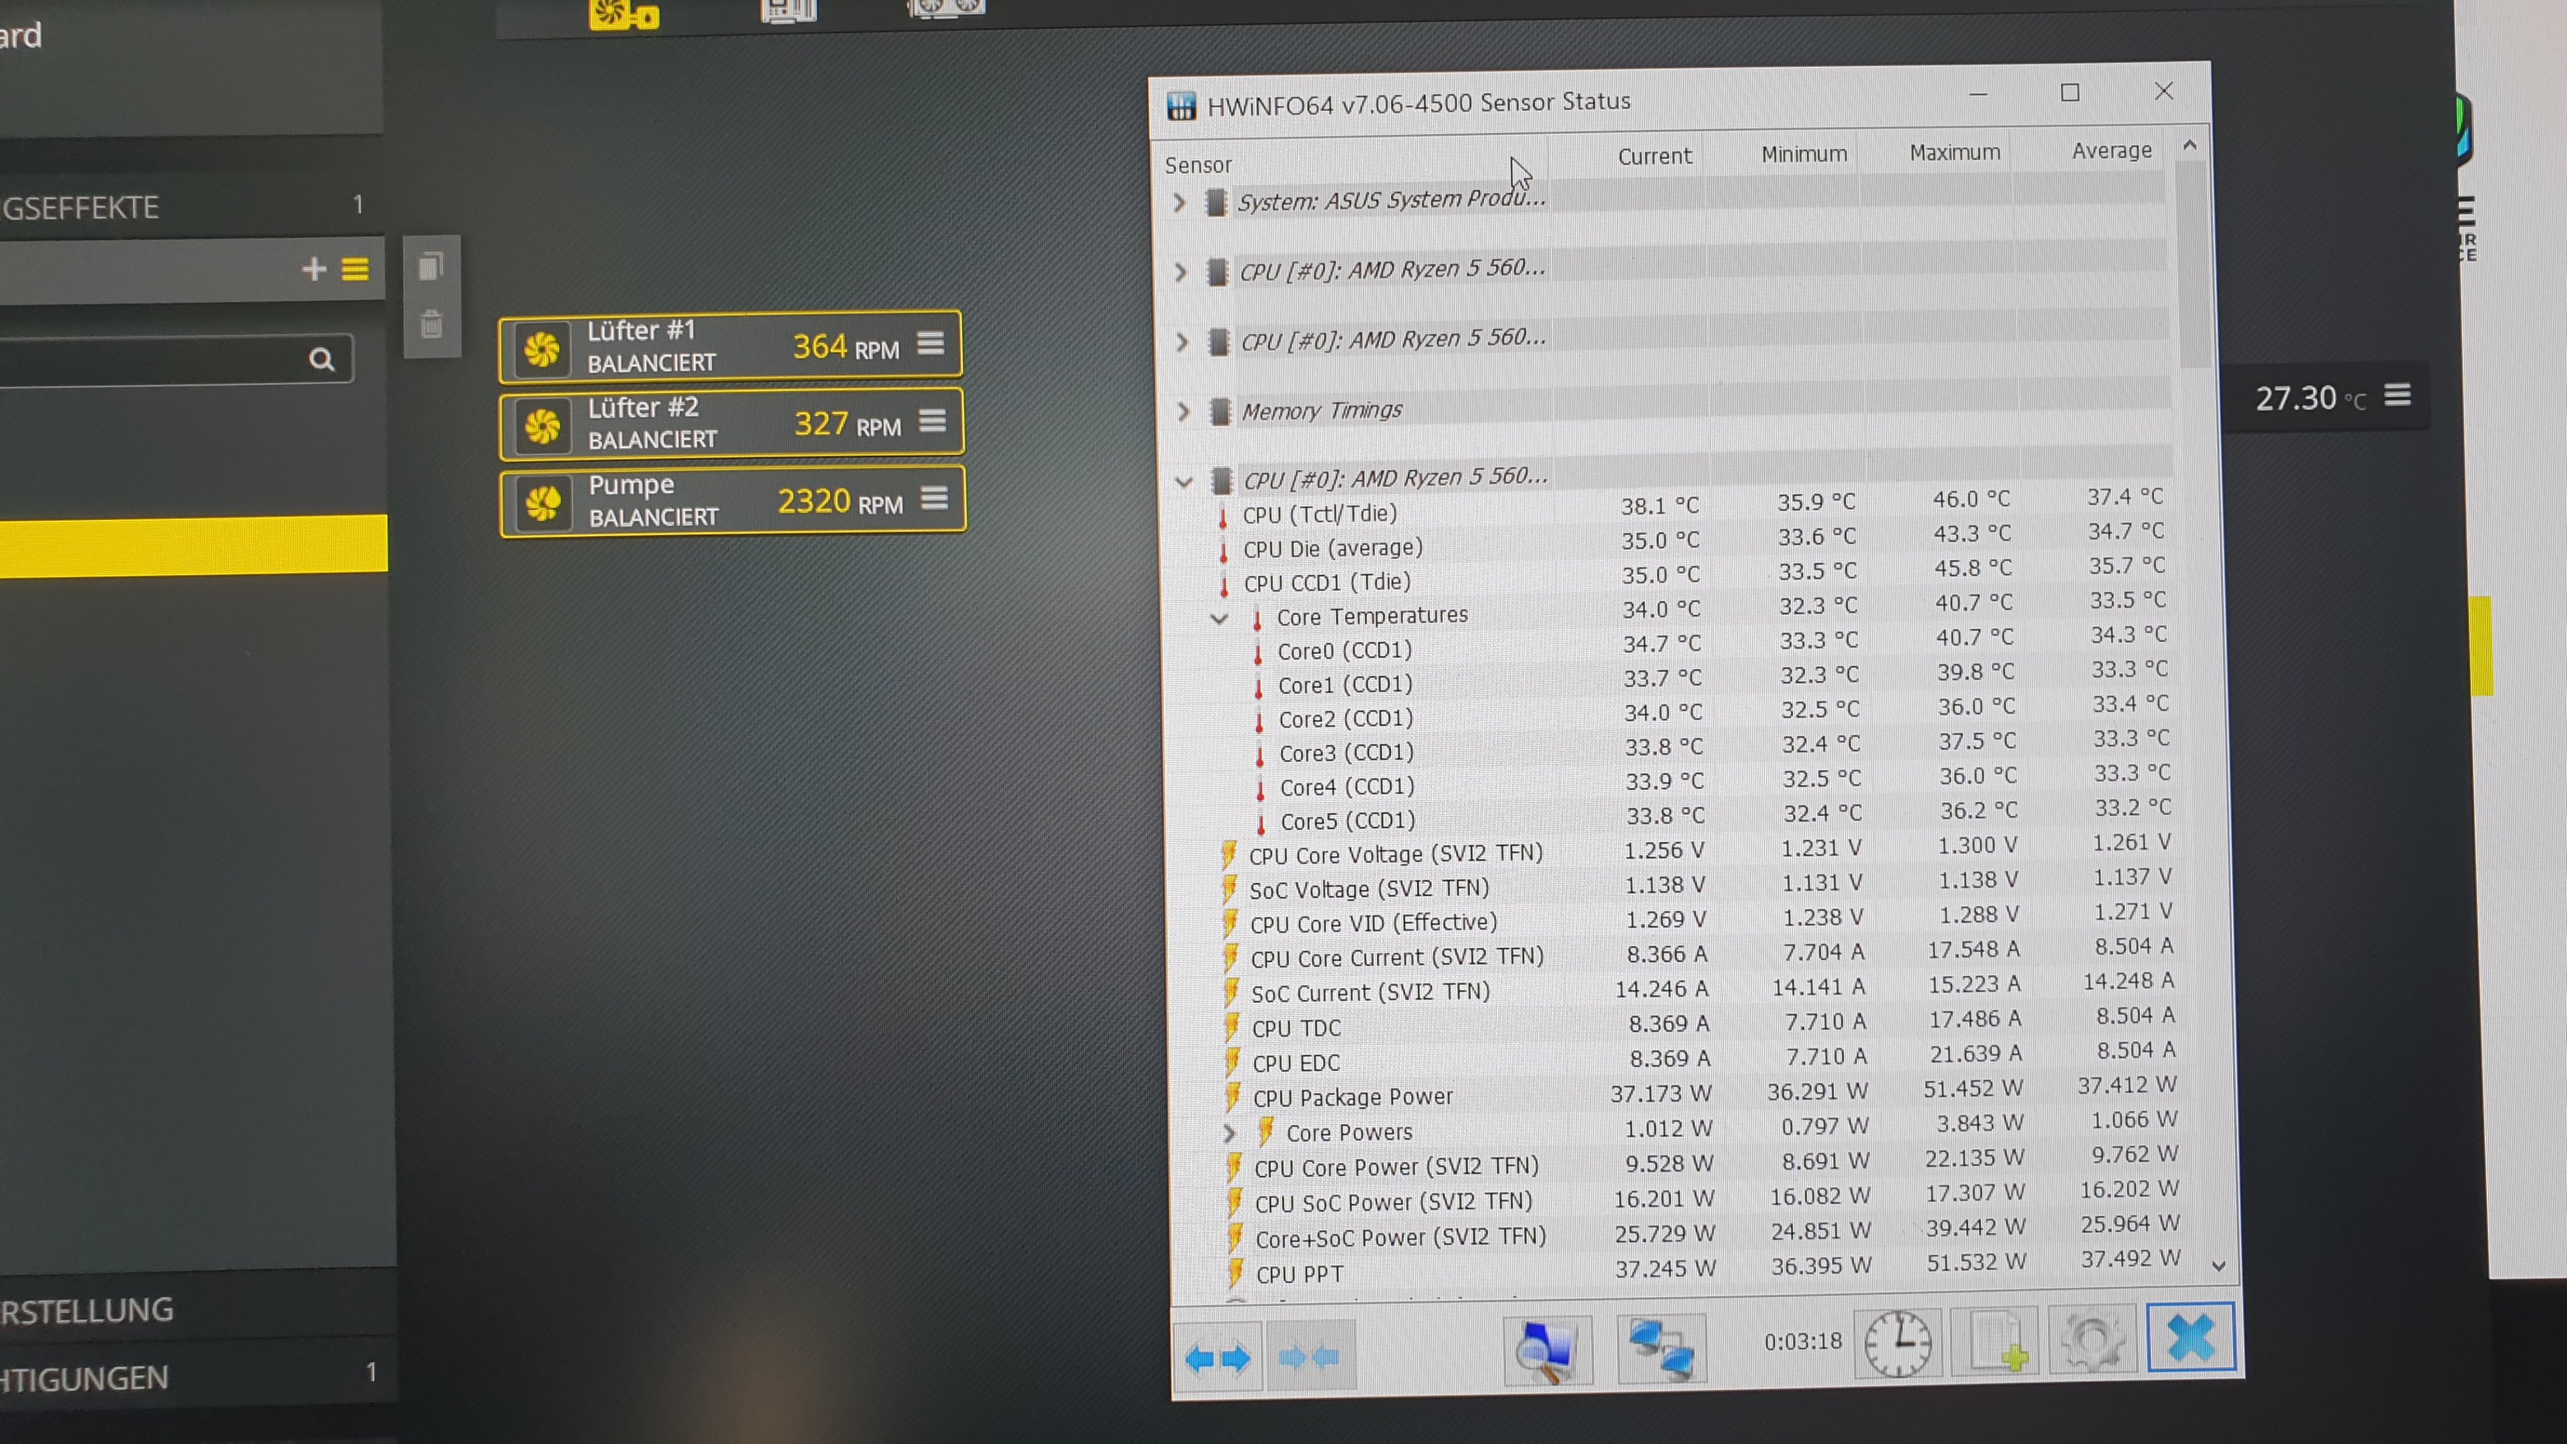2567x1444 pixels.
Task: Expand the Memory Timings section
Action: (1184, 412)
